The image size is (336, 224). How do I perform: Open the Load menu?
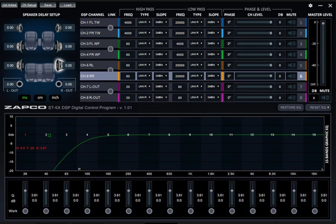click(x=68, y=5)
